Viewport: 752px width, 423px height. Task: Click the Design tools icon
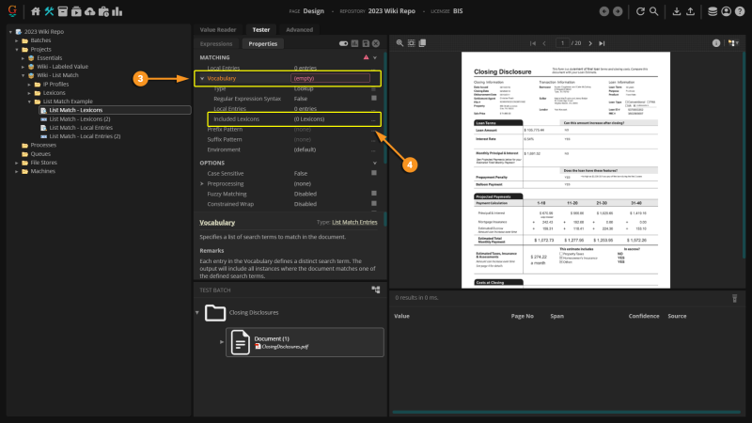[49, 11]
